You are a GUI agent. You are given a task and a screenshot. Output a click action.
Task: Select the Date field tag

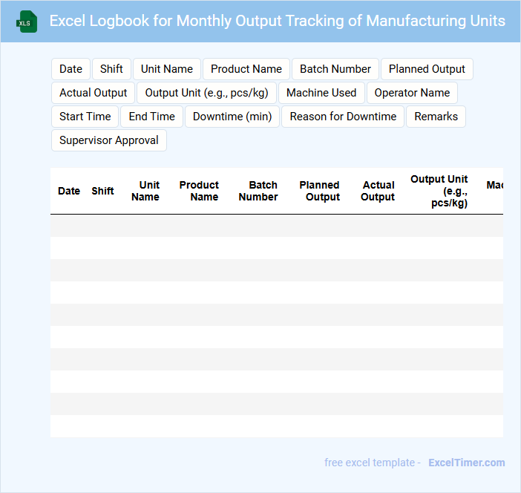click(71, 69)
